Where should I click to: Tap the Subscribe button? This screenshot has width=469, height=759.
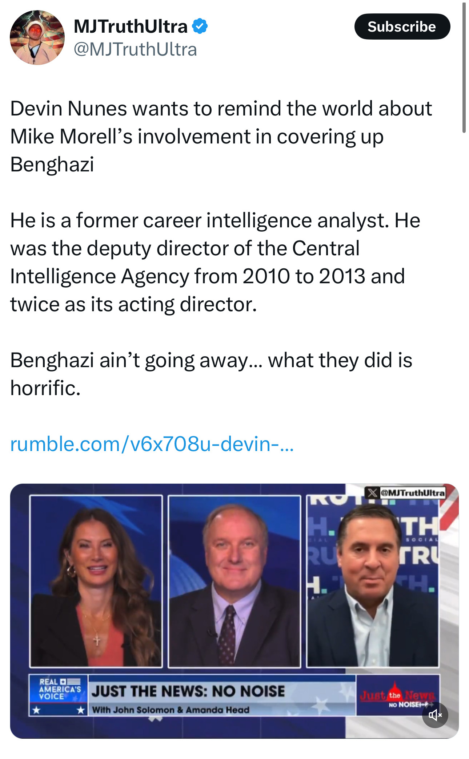click(402, 27)
